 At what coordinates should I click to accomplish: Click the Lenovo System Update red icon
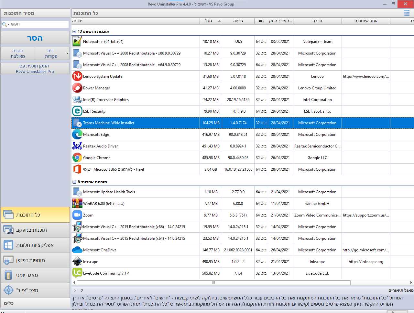pyautogui.click(x=77, y=76)
